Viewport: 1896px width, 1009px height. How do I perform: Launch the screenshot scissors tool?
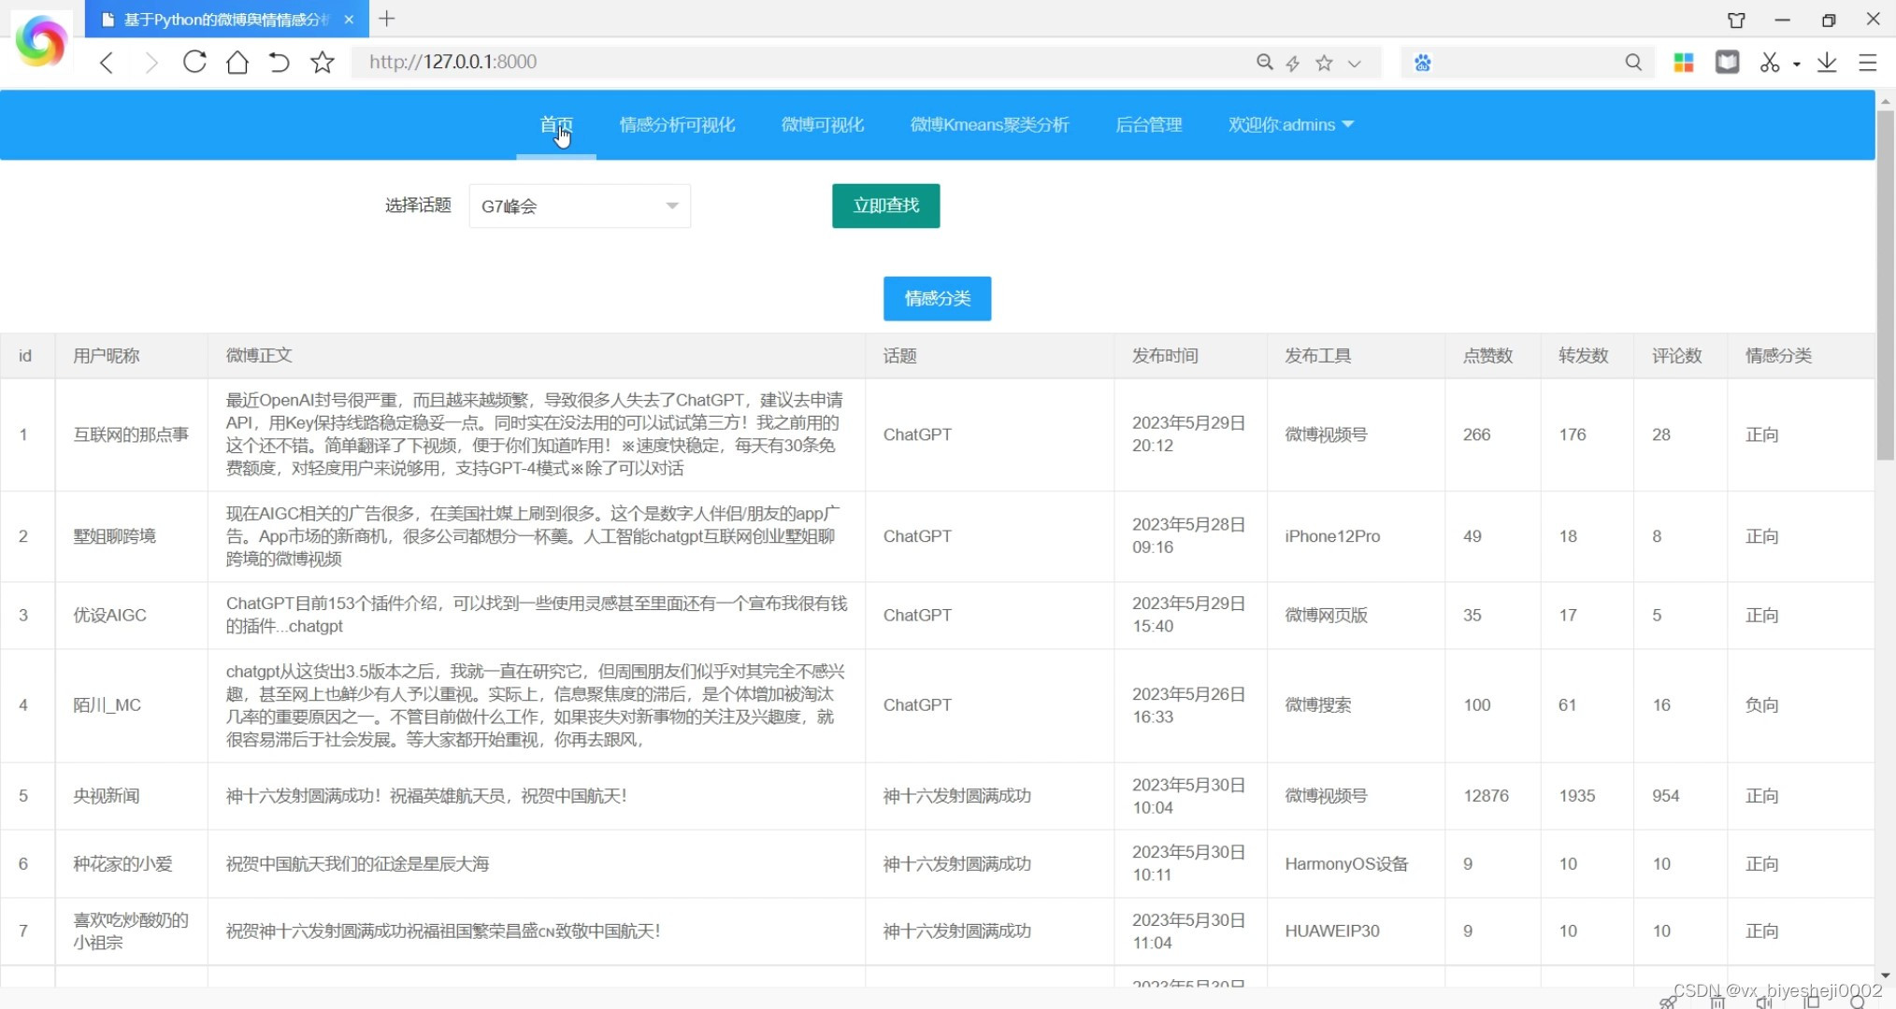1770,62
